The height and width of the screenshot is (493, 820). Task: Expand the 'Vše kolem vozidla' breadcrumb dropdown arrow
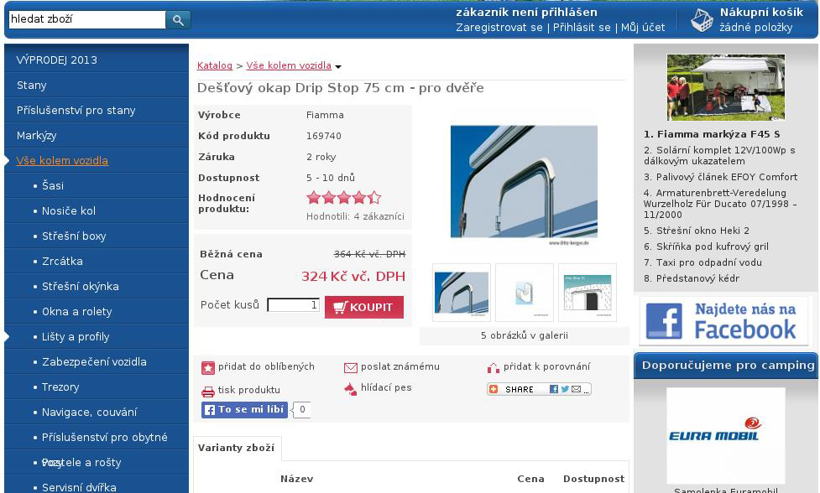click(338, 67)
